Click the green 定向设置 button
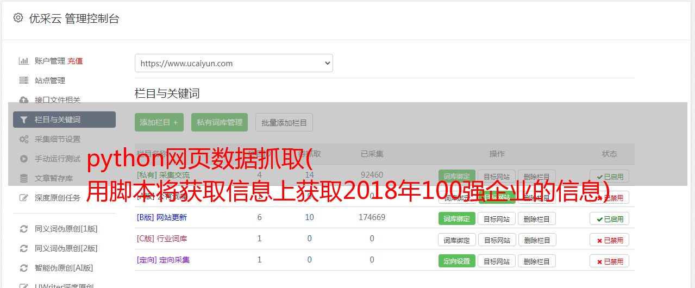The height and width of the screenshot is (288, 695). click(457, 261)
